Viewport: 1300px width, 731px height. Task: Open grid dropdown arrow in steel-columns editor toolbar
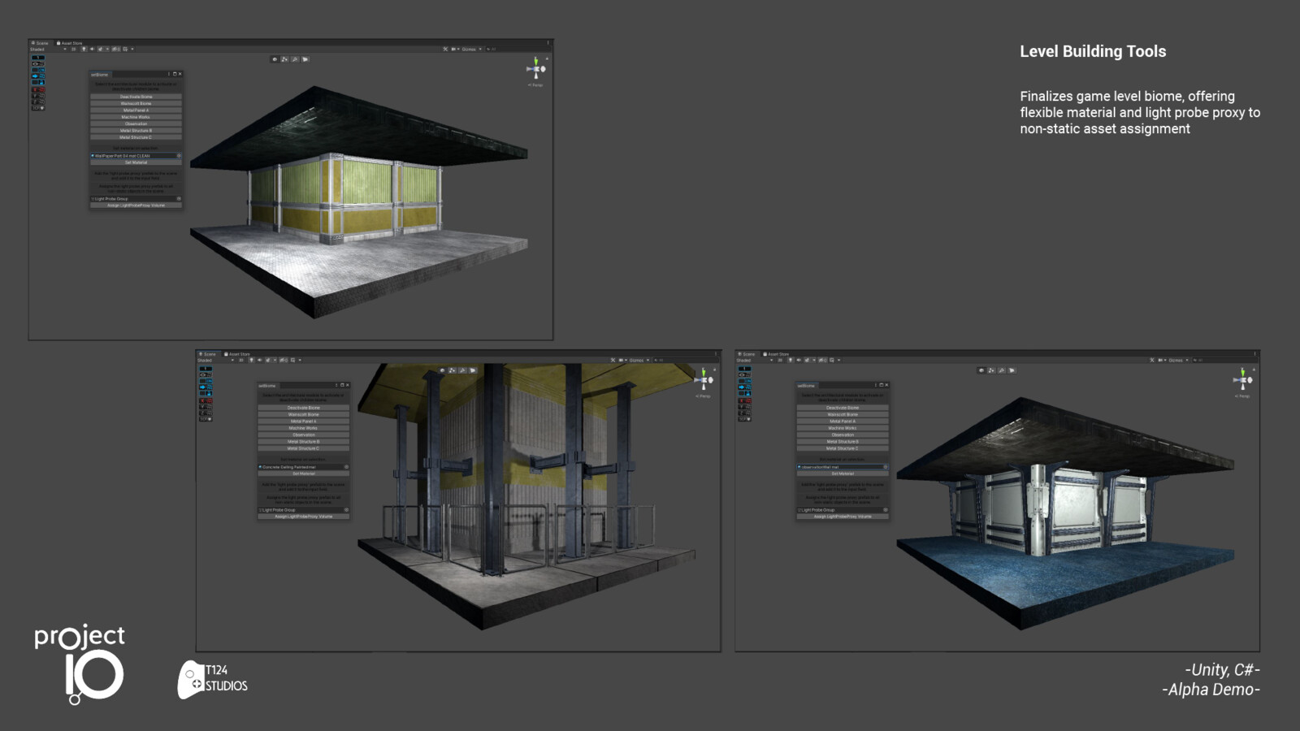click(301, 360)
